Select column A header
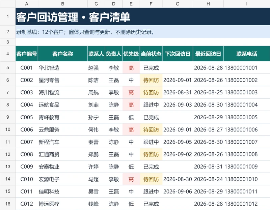The image size is (270, 210). [x=27, y=4]
